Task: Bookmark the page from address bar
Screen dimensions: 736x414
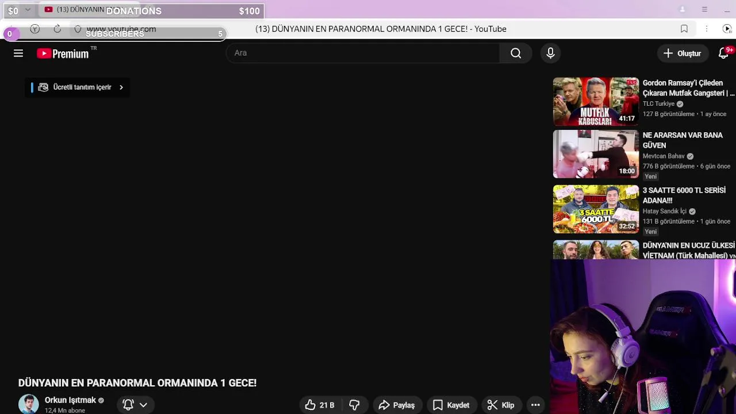Action: pos(684,29)
